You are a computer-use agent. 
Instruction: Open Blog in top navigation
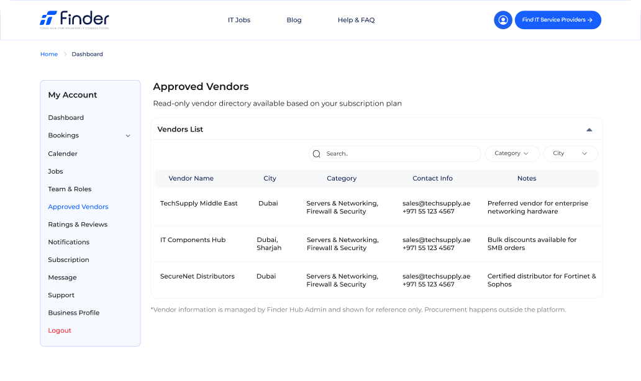(294, 20)
